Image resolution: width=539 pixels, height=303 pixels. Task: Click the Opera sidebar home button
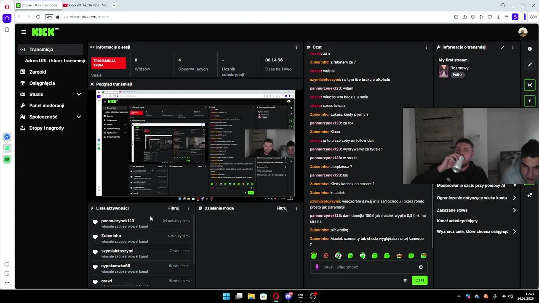tap(7, 18)
